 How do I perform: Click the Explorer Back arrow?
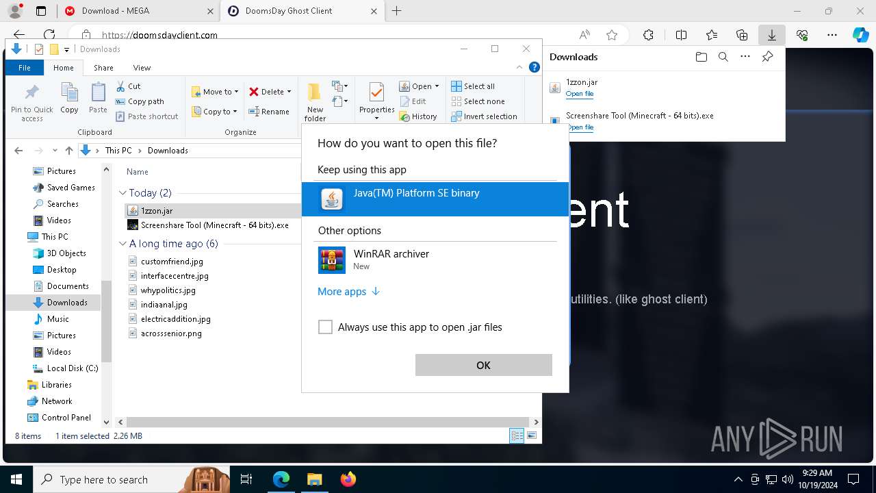[18, 151]
